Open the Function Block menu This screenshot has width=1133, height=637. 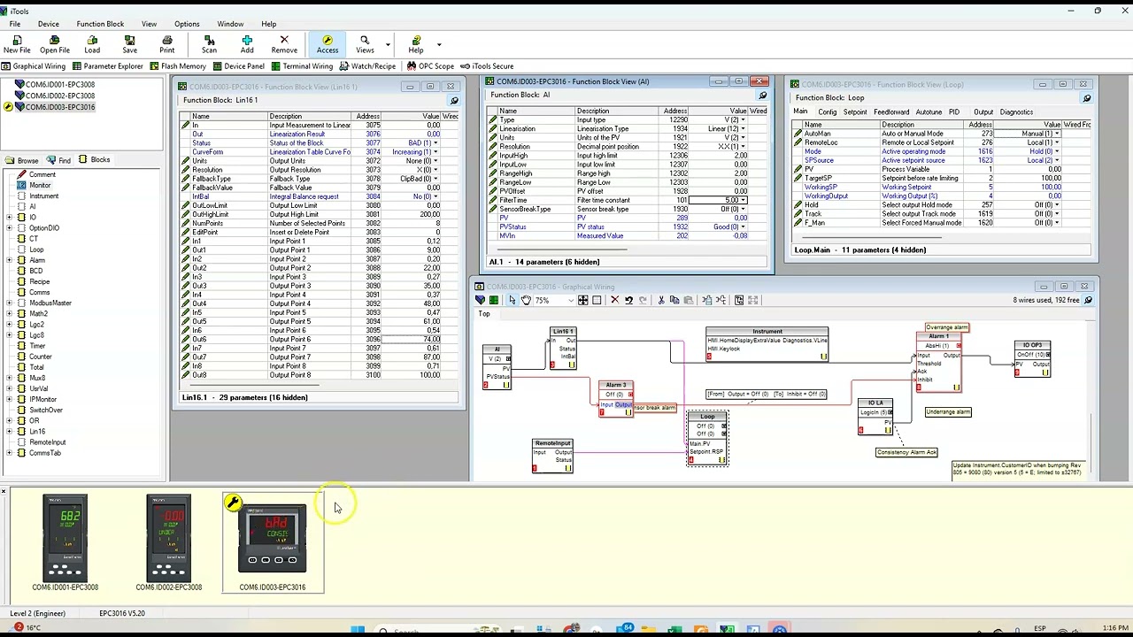click(100, 24)
